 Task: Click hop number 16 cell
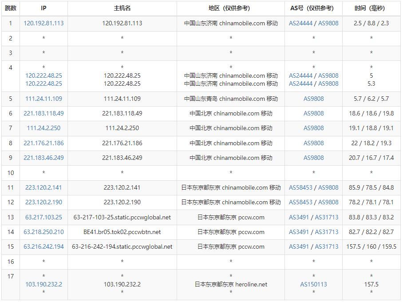coord(11,262)
